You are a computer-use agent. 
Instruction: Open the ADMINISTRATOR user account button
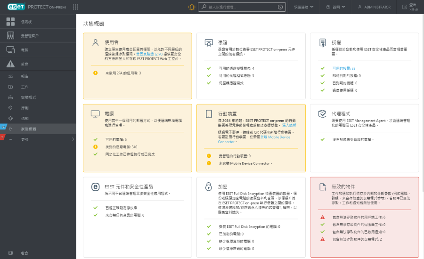pos(374,7)
